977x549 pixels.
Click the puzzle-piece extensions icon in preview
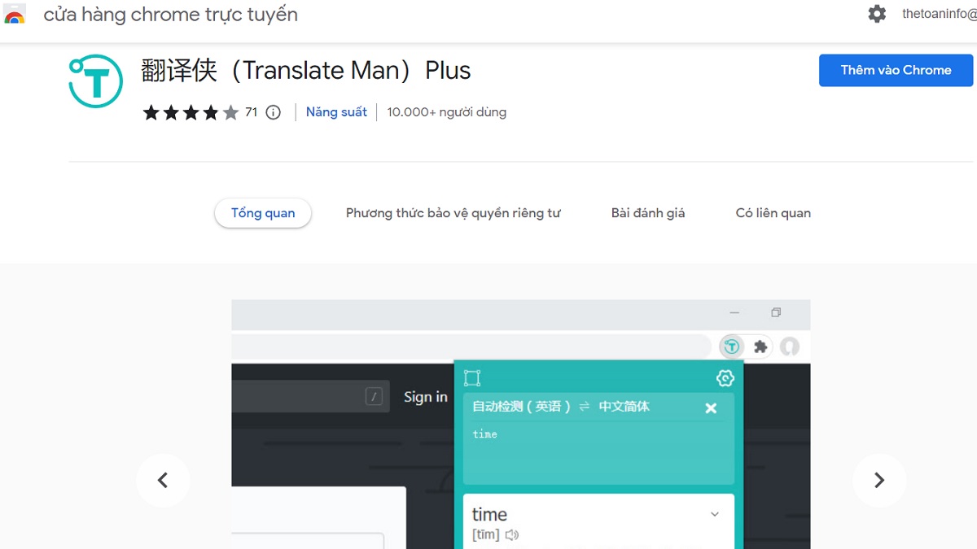[x=760, y=346]
